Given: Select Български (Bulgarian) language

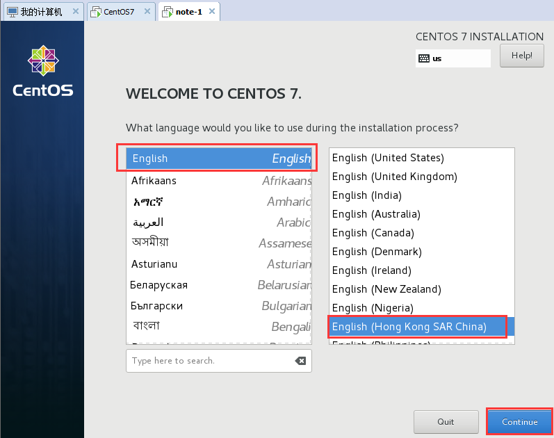Looking at the screenshot, I should click(219, 306).
